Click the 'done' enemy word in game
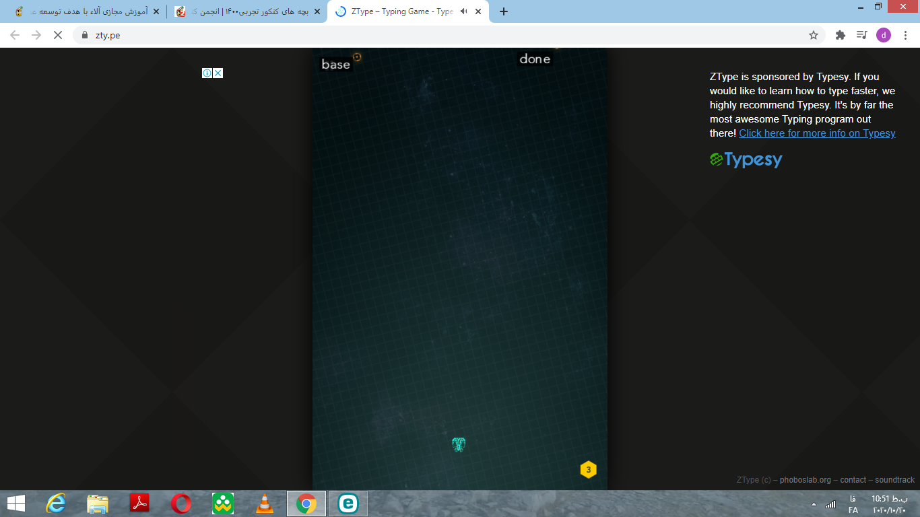This screenshot has height=517, width=920. click(x=535, y=59)
